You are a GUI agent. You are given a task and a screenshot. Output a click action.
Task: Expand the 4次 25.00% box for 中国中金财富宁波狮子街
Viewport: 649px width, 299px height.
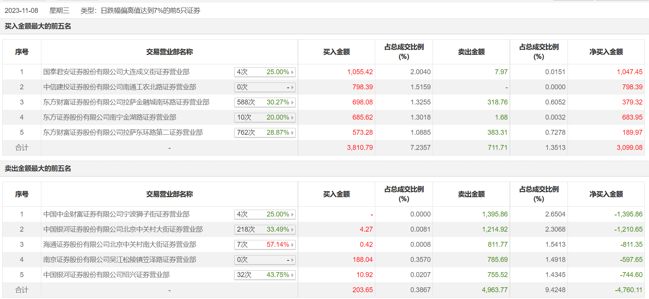pyautogui.click(x=265, y=214)
